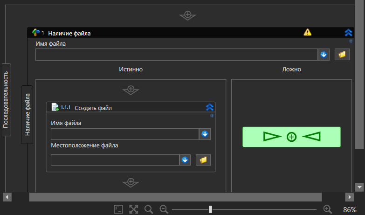Click the zoom in magnifier icon

click(328, 209)
